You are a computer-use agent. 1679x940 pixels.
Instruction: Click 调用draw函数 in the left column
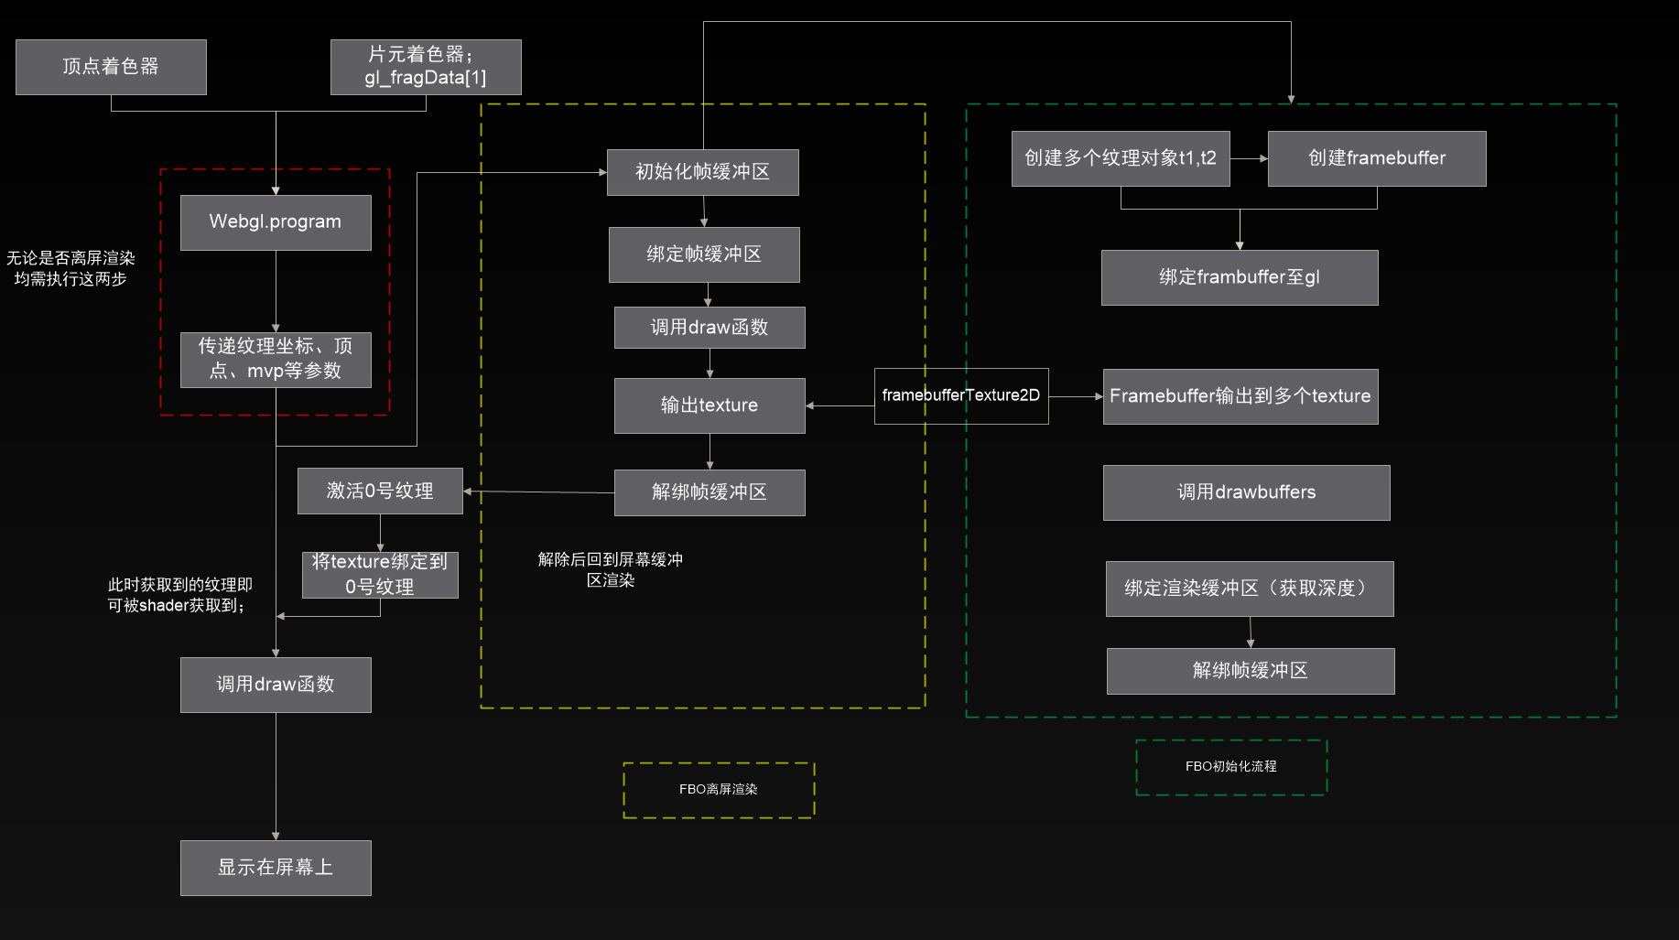click(275, 684)
